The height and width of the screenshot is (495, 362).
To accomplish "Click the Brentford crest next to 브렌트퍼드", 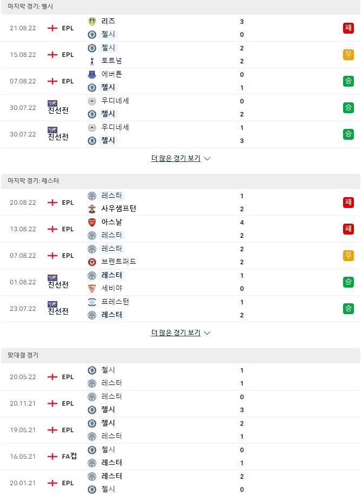I will 92,262.
